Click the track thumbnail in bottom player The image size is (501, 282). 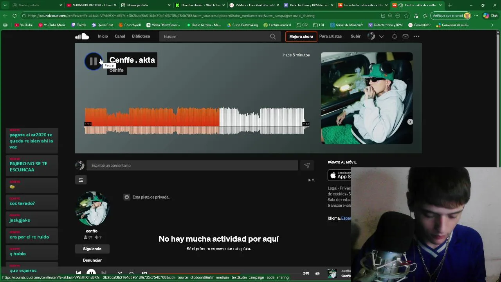[x=332, y=273]
